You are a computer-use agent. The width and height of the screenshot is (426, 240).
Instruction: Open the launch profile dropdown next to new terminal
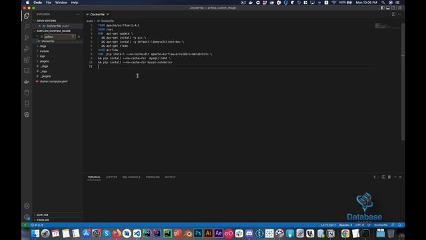(x=378, y=177)
